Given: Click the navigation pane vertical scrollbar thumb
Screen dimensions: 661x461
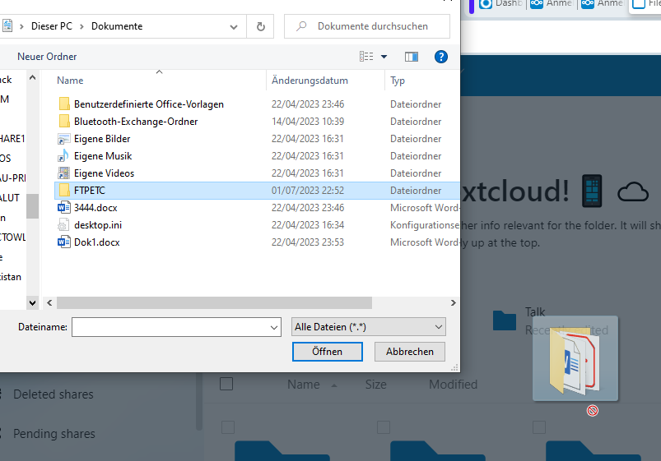Looking at the screenshot, I should (32, 206).
